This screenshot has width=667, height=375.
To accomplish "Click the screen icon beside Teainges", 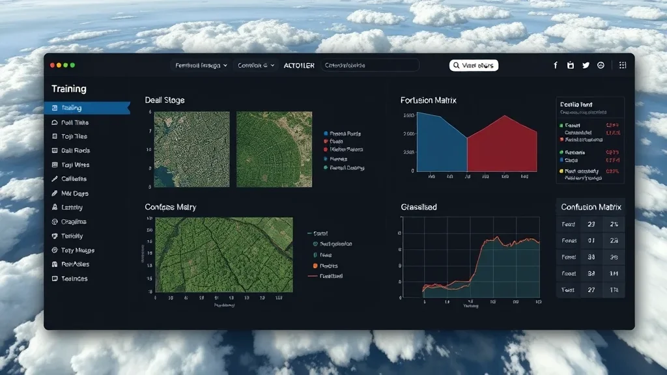I will tap(55, 279).
